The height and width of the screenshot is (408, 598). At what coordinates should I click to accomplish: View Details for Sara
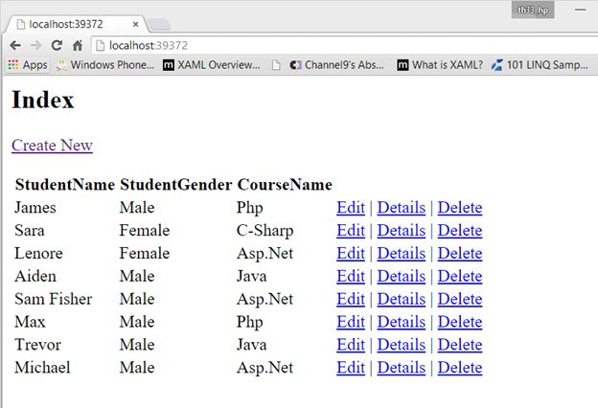402,231
